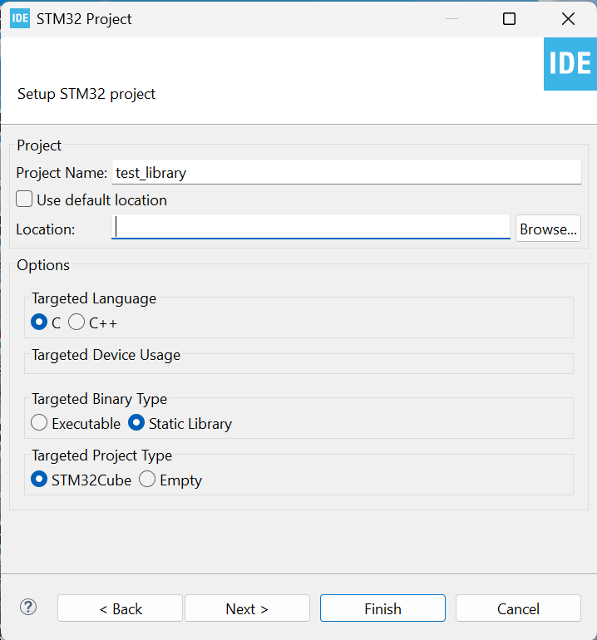Choose Static Library binary type

(x=136, y=423)
